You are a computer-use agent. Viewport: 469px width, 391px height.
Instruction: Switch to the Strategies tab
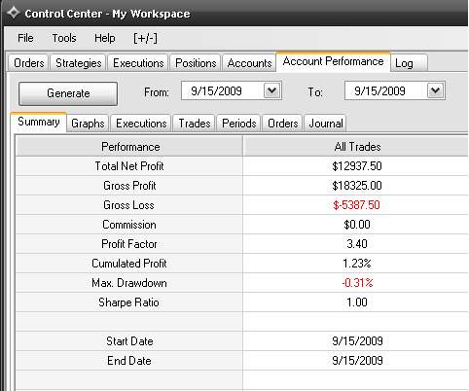[79, 63]
